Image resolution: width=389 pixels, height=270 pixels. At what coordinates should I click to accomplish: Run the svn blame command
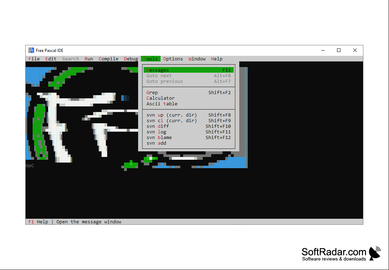pyautogui.click(x=189, y=138)
